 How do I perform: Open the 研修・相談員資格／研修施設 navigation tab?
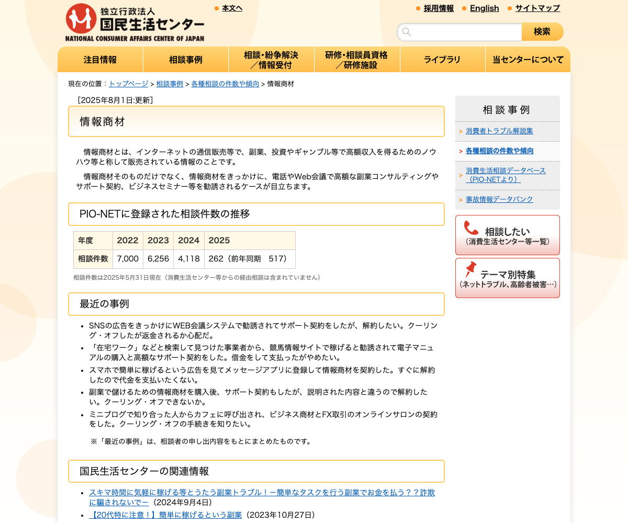357,60
